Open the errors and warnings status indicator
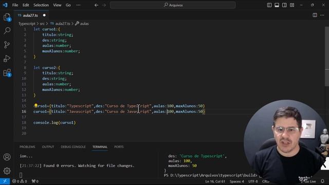329x185 pixels. click(20, 181)
